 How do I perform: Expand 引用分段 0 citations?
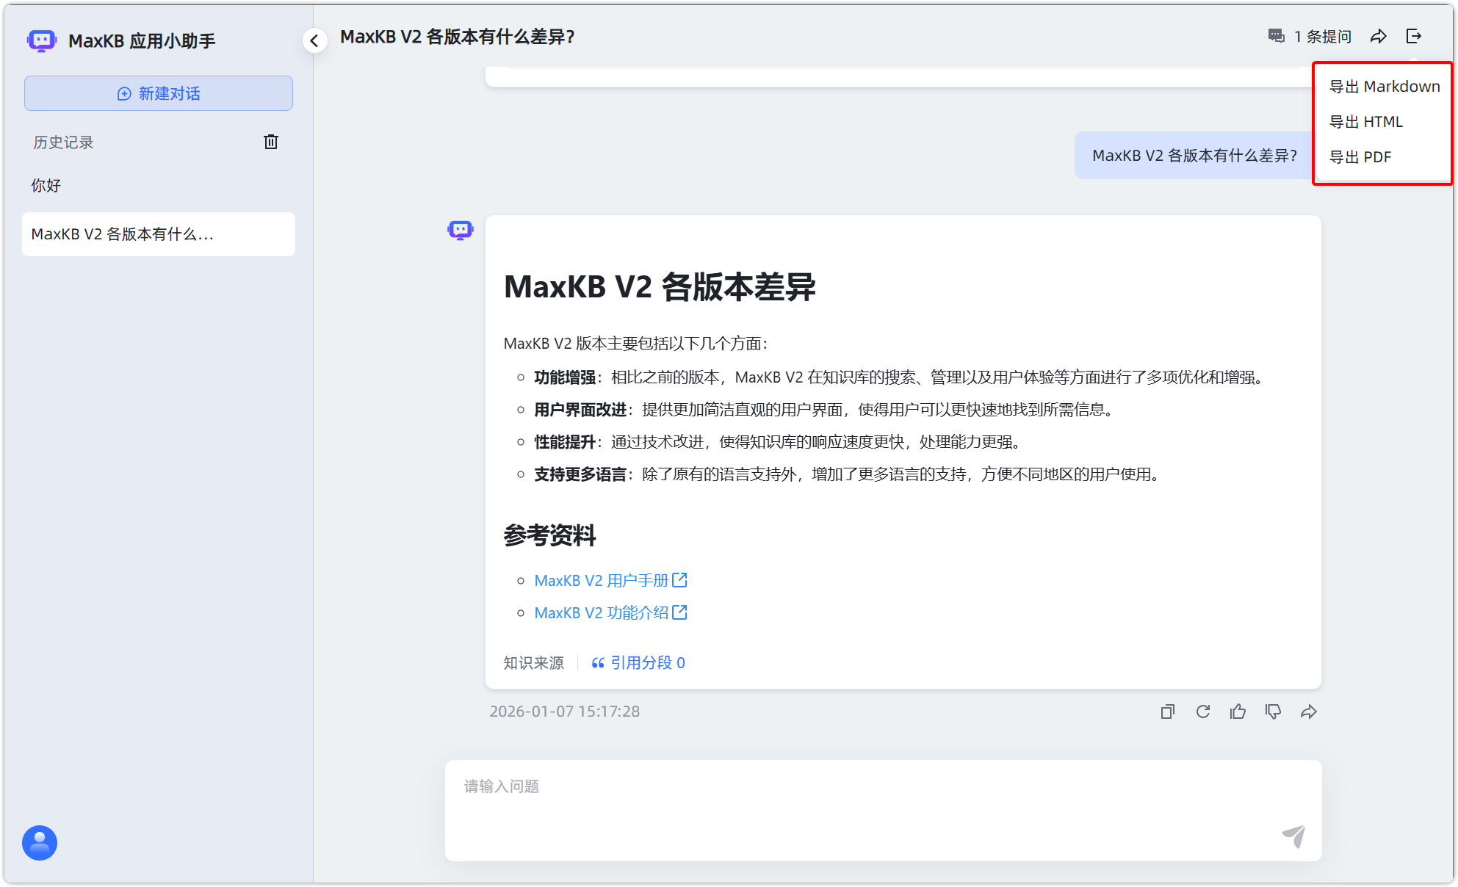coord(638,663)
